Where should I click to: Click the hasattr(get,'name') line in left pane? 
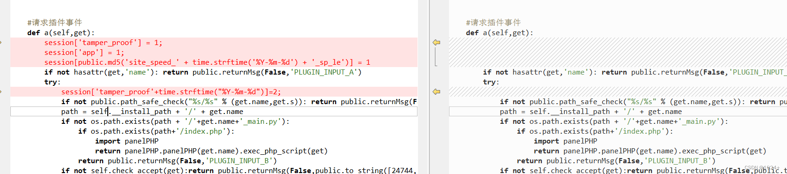[203, 72]
